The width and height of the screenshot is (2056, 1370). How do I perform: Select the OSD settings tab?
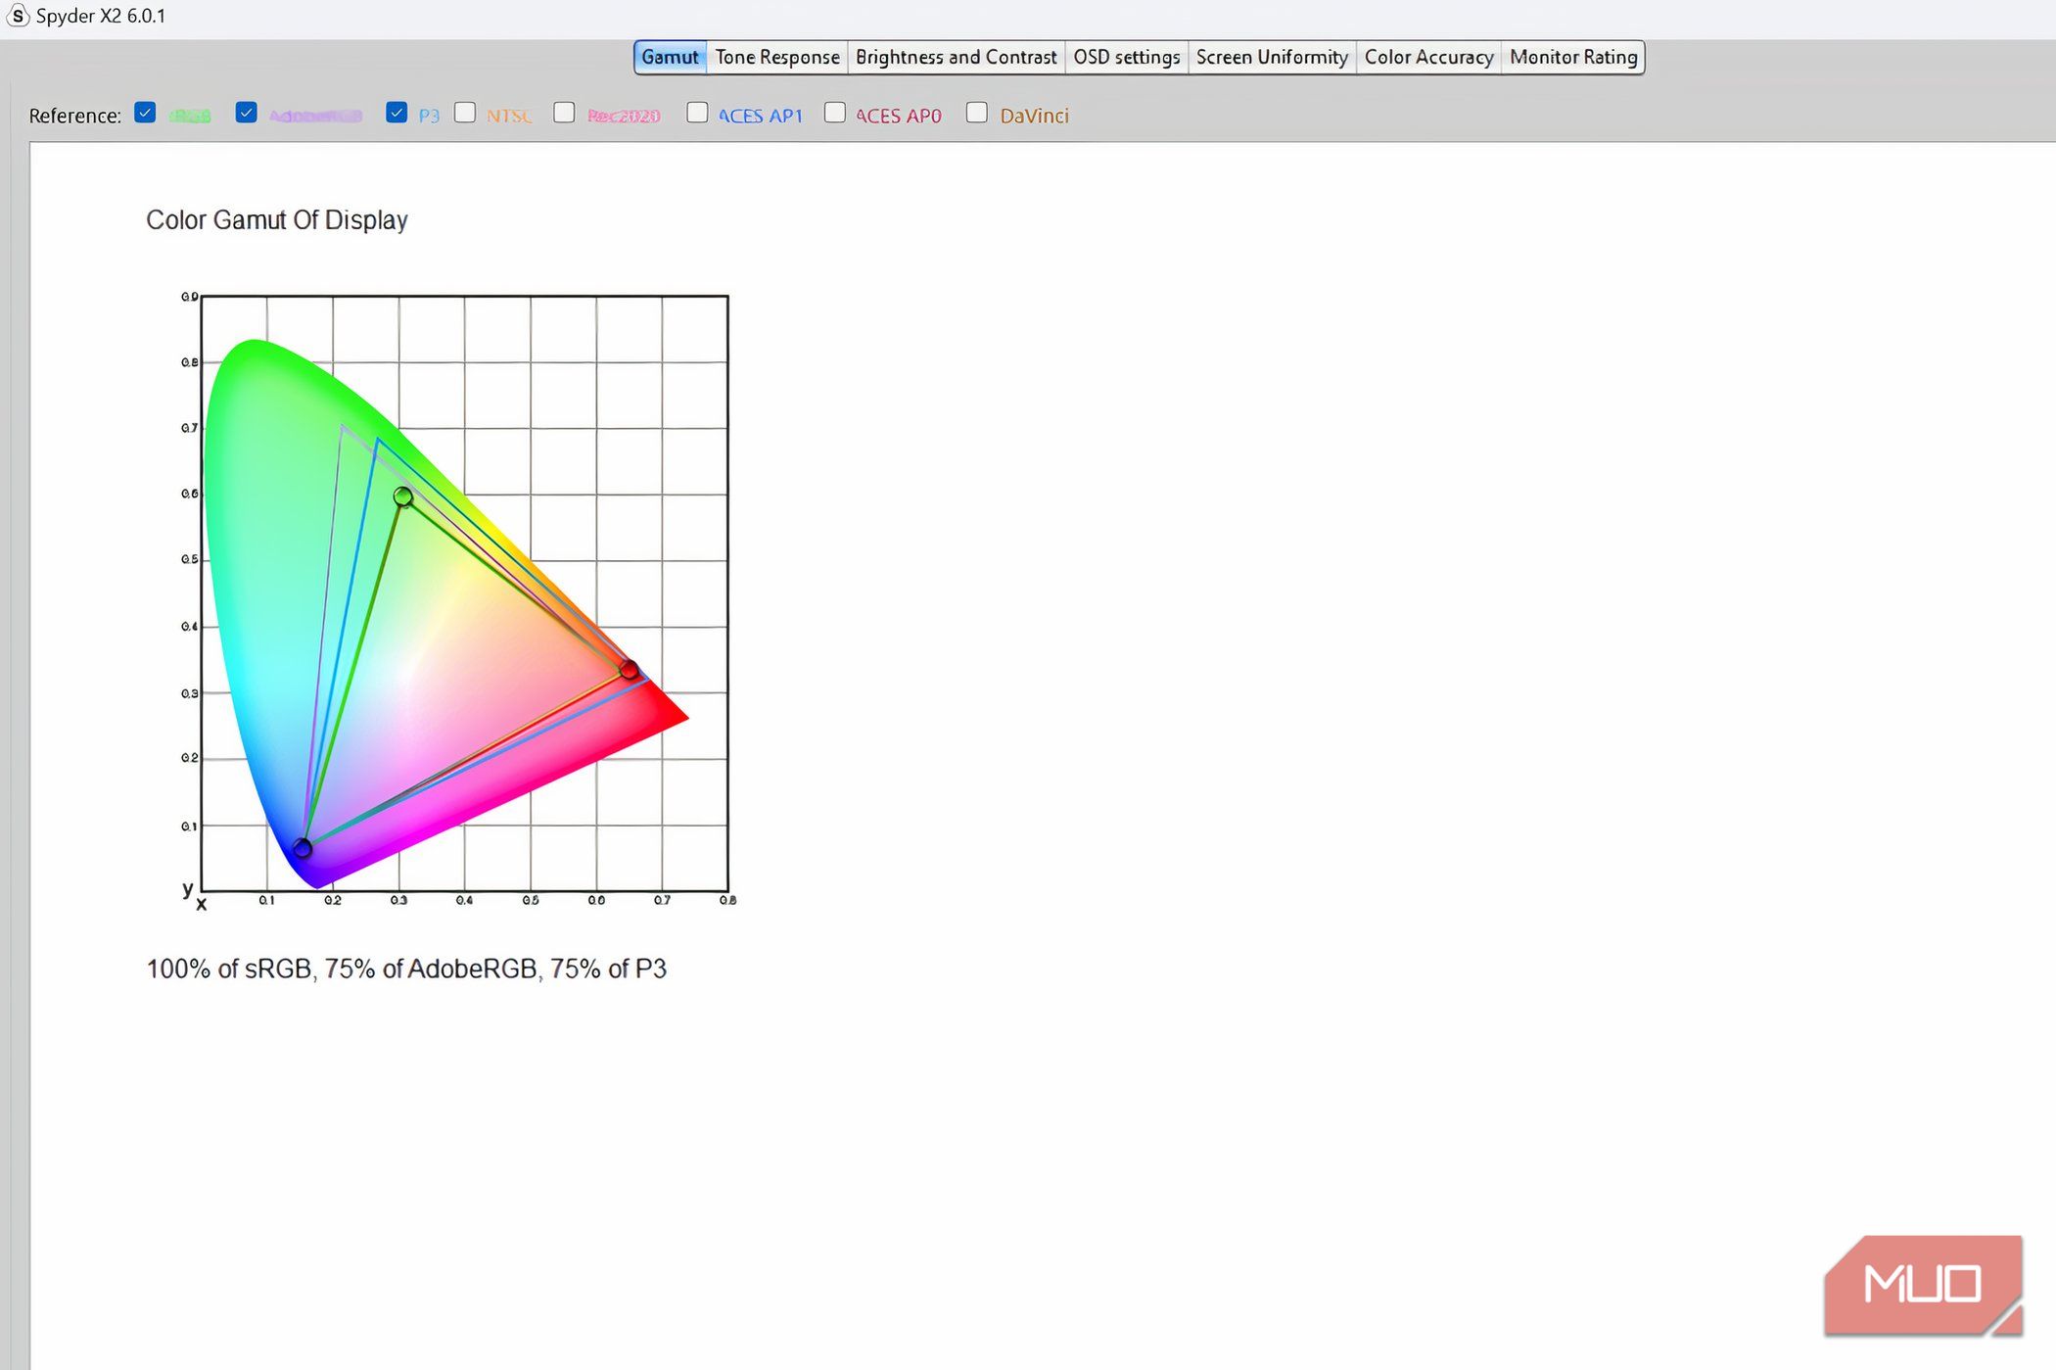click(x=1127, y=57)
